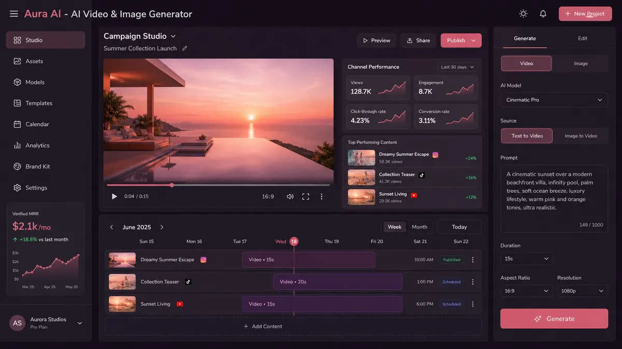
Task: Select Sunset Living Video 15s timeline block
Action: point(322,304)
